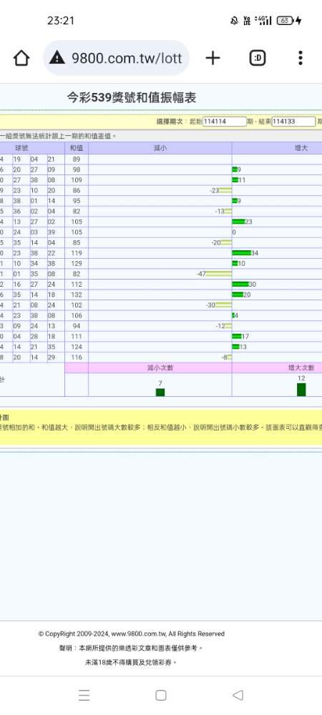Viewport: 322px width, 715px height.
Task: Tap the 和值 column header
Action: click(x=76, y=148)
